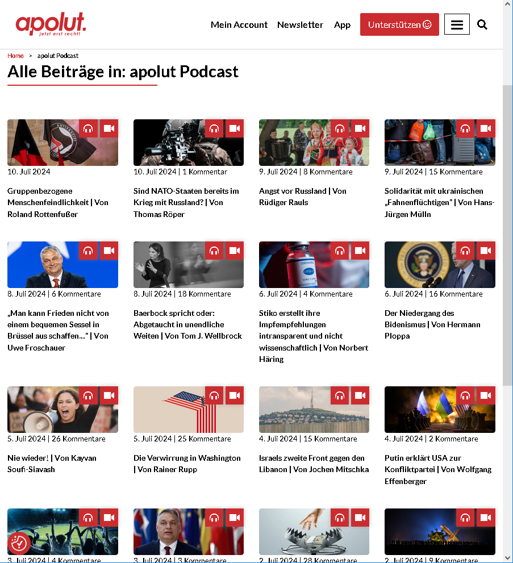Click headphone icon on Uwe Froschauer card
Viewport: 513px width, 563px height.
[x=88, y=251]
